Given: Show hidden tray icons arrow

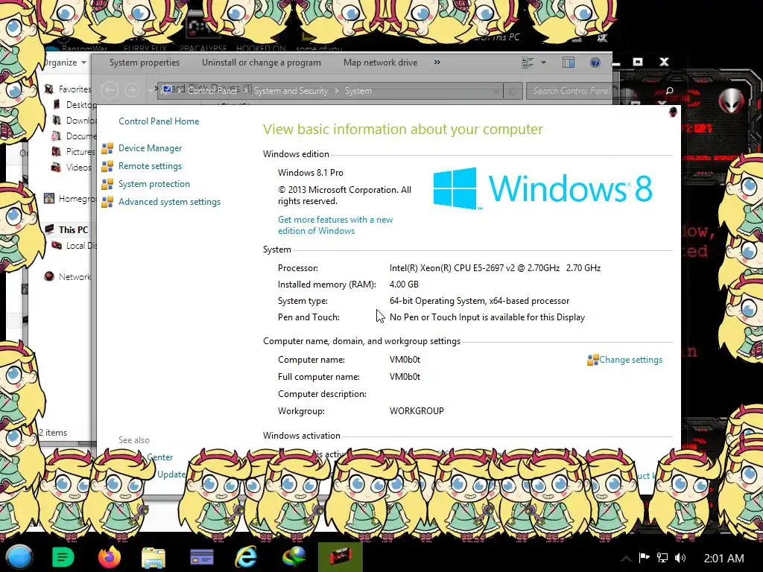Looking at the screenshot, I should pyautogui.click(x=626, y=559).
